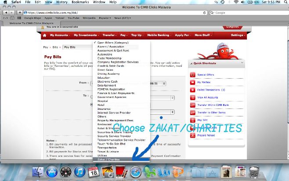Click the Transfer to Other Banks icon

[x=193, y=112]
